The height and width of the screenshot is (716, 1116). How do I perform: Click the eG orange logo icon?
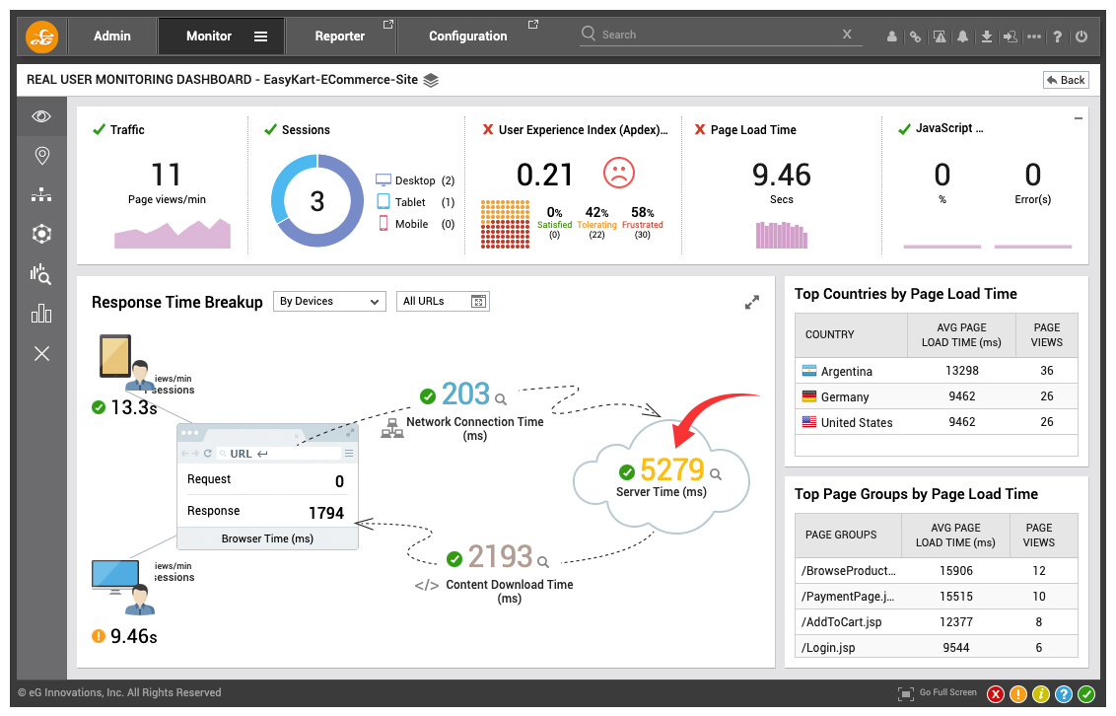pyautogui.click(x=42, y=36)
